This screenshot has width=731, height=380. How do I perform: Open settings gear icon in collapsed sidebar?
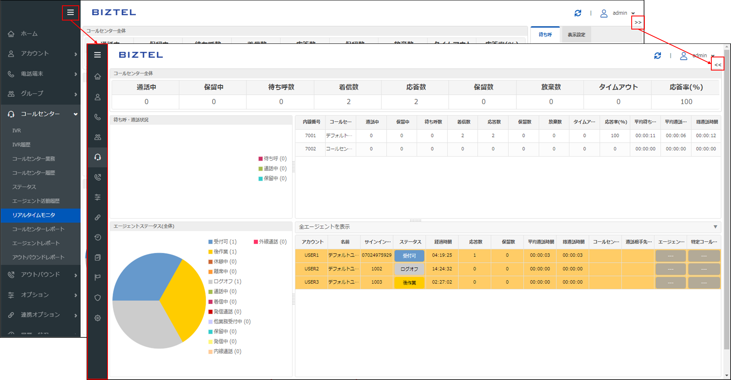click(x=98, y=318)
